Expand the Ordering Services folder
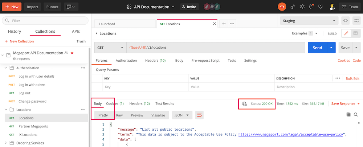The image size is (363, 147). pos(6,143)
